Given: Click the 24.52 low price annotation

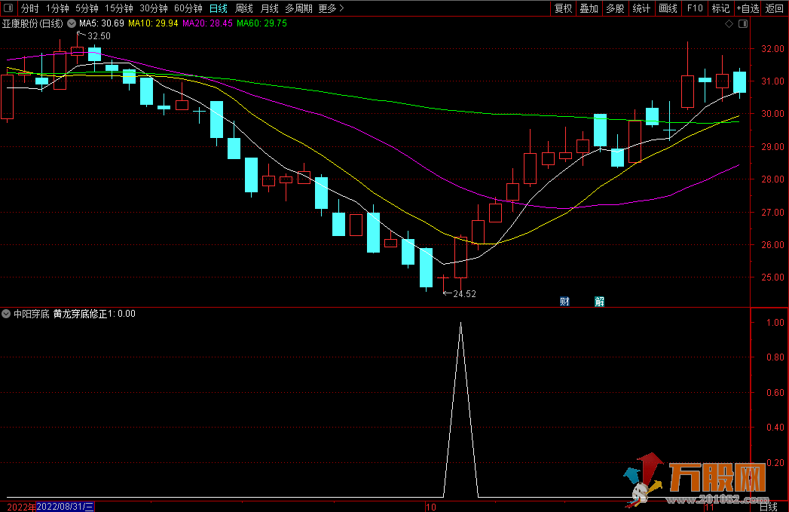Looking at the screenshot, I should pos(464,294).
